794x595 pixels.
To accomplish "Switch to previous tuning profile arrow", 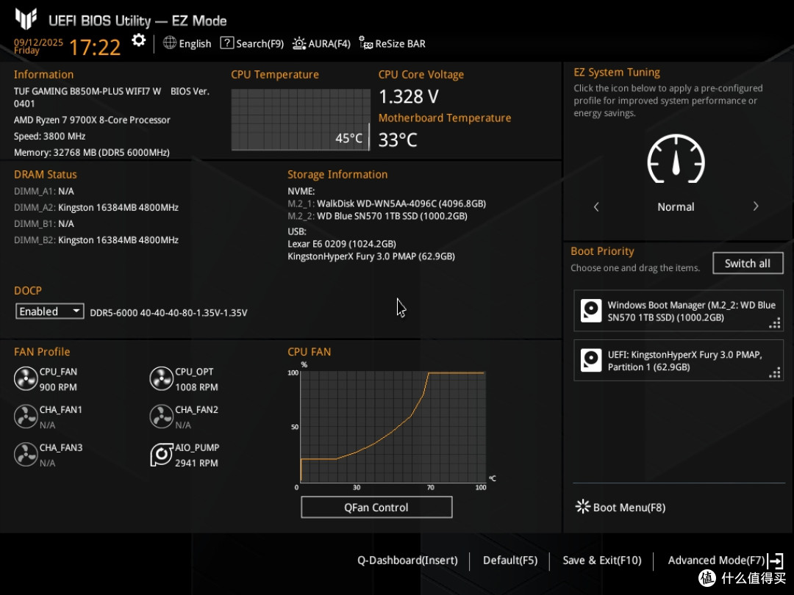I will 596,206.
